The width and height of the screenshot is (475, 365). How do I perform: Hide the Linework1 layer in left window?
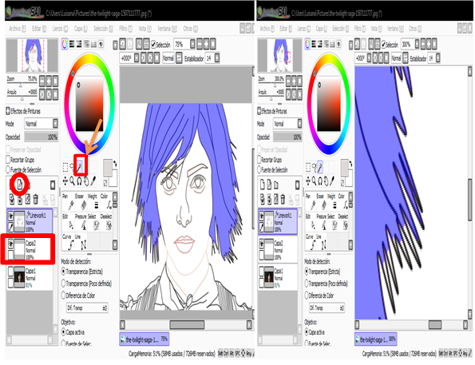click(10, 216)
